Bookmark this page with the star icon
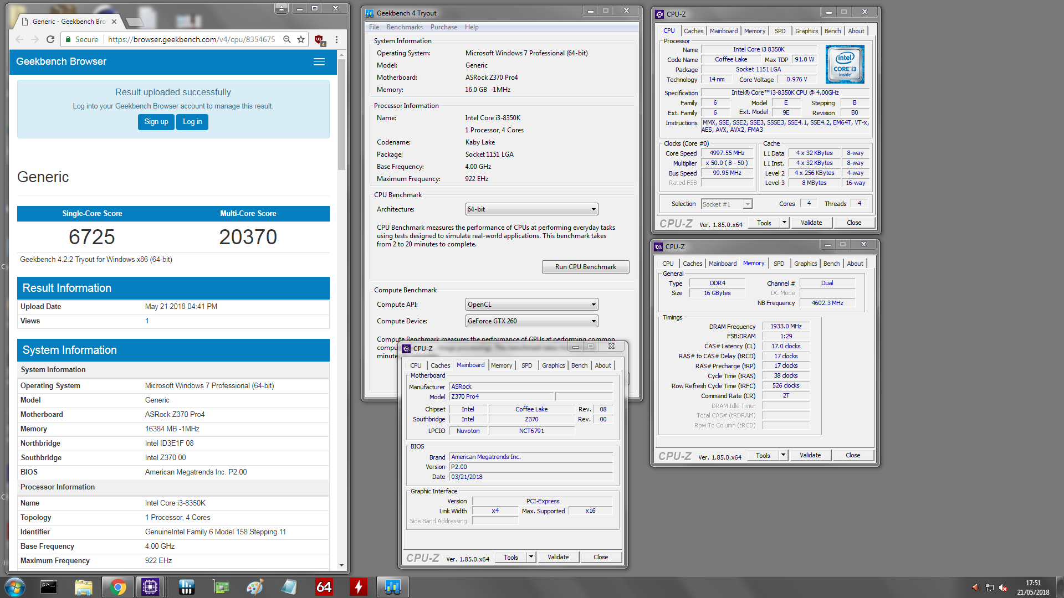1064x598 pixels. click(301, 39)
